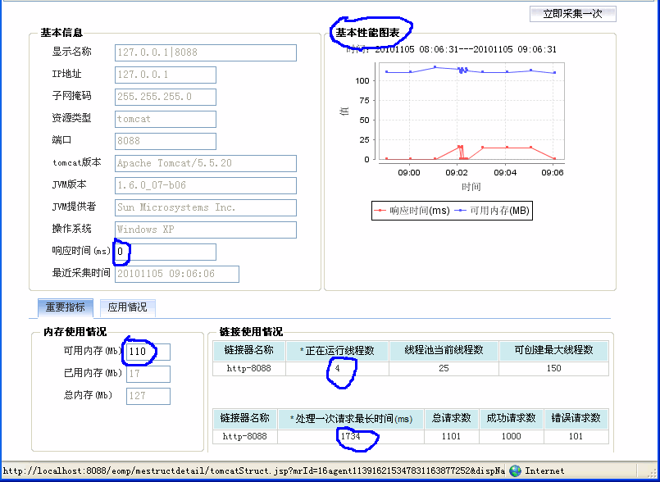Click the 总内存(Mb) field
This screenshot has height=482, width=660.
[x=148, y=396]
